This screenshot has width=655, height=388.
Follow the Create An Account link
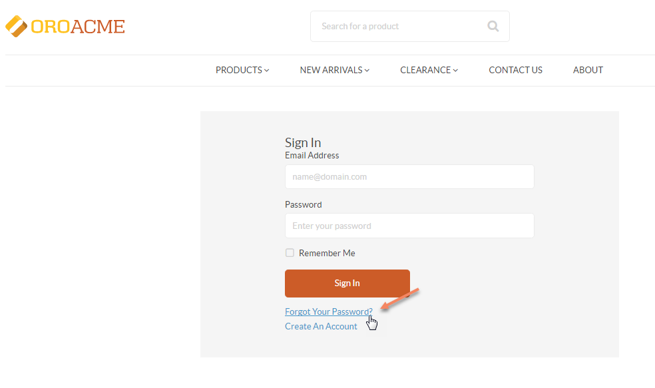[x=321, y=326]
